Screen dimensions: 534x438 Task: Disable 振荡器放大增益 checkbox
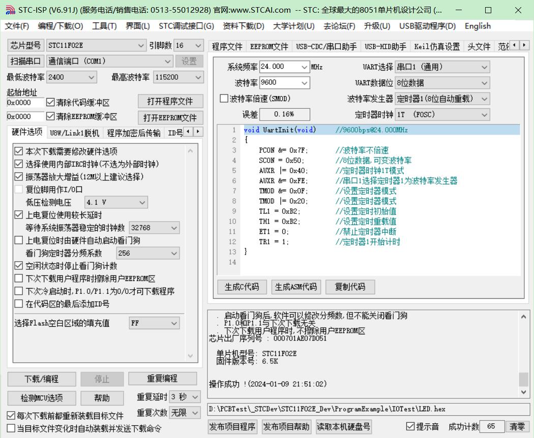click(x=19, y=177)
